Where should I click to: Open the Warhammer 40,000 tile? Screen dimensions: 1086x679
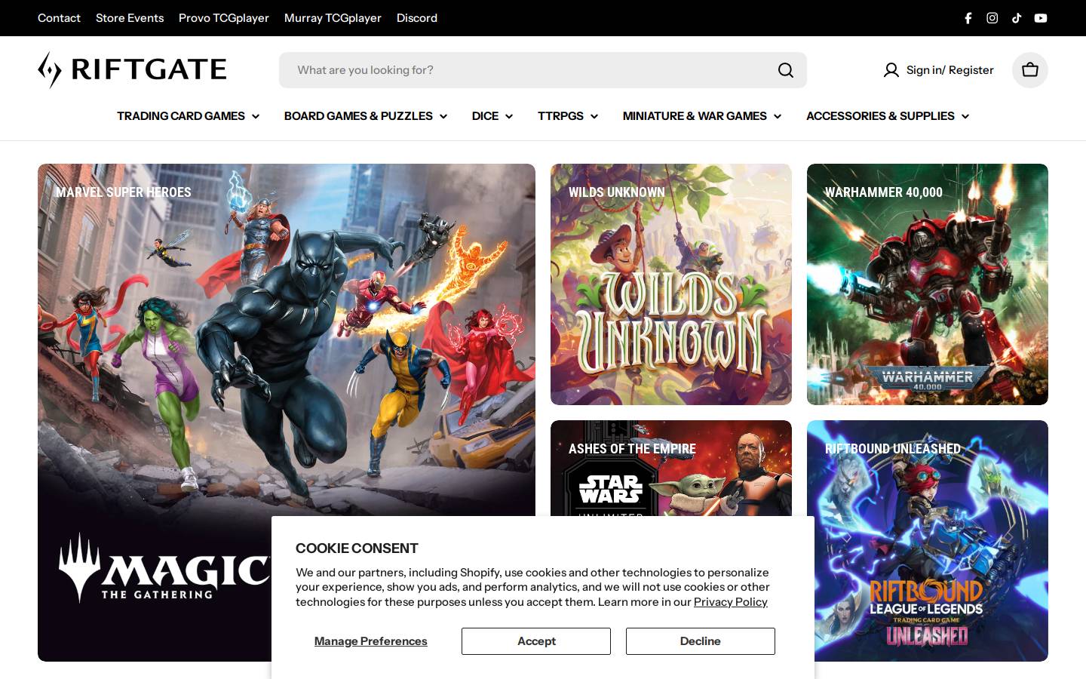928,284
